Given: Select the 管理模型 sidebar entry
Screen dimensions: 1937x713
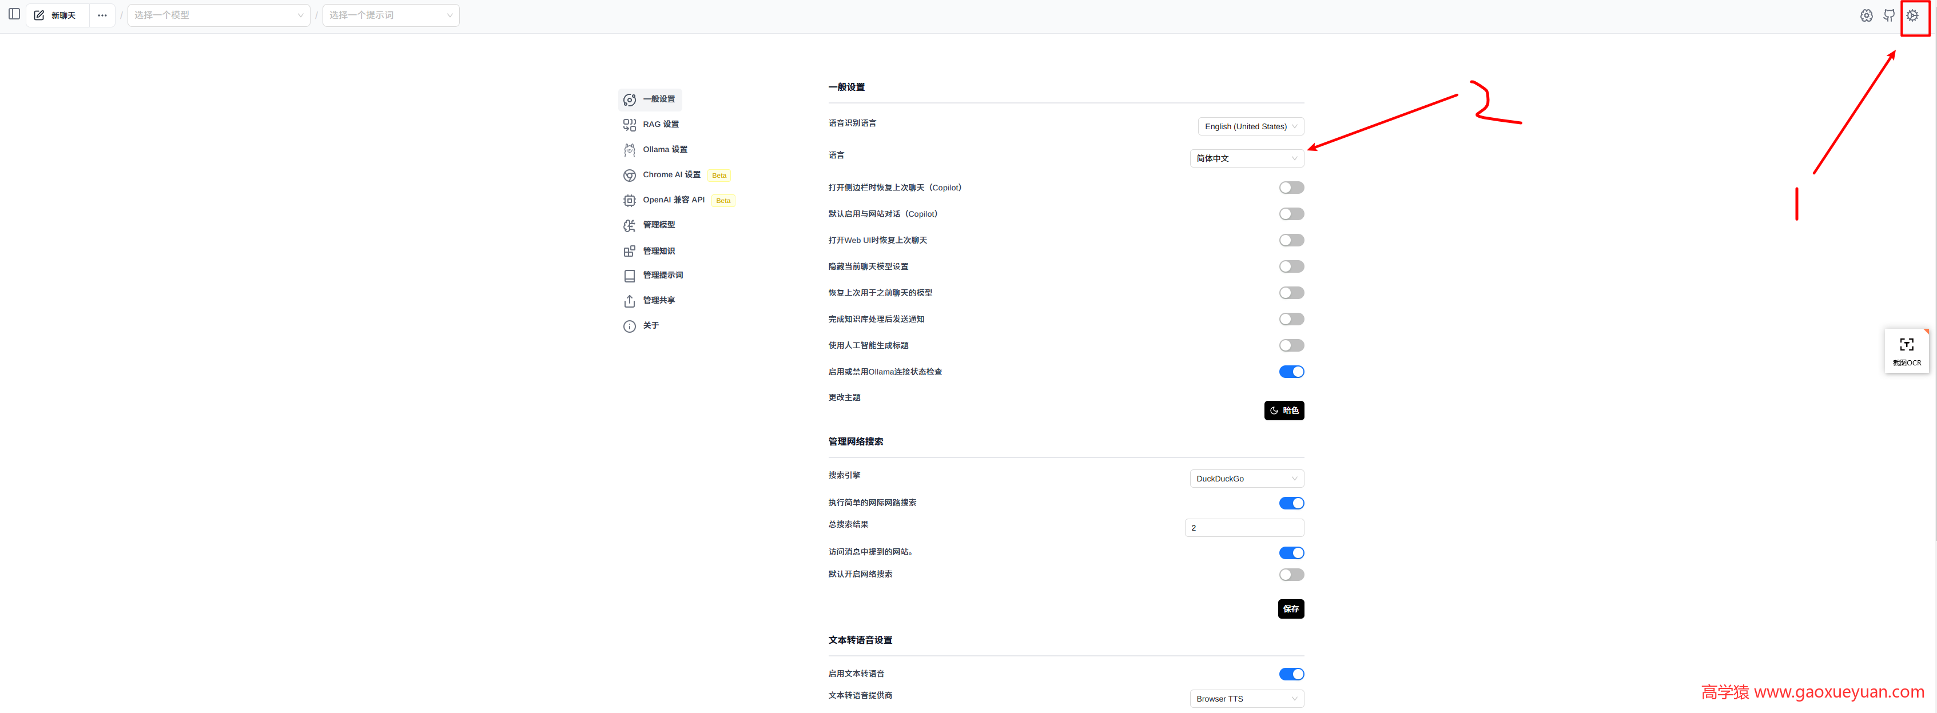Looking at the screenshot, I should coord(659,225).
